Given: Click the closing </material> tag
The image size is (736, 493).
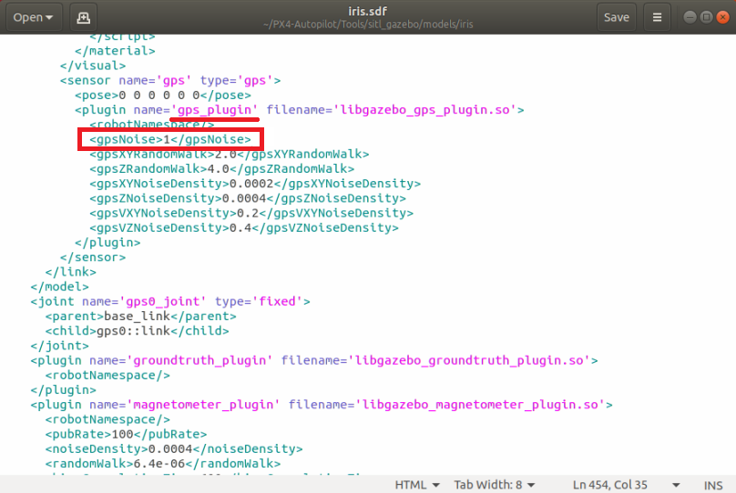Looking at the screenshot, I should 115,51.
